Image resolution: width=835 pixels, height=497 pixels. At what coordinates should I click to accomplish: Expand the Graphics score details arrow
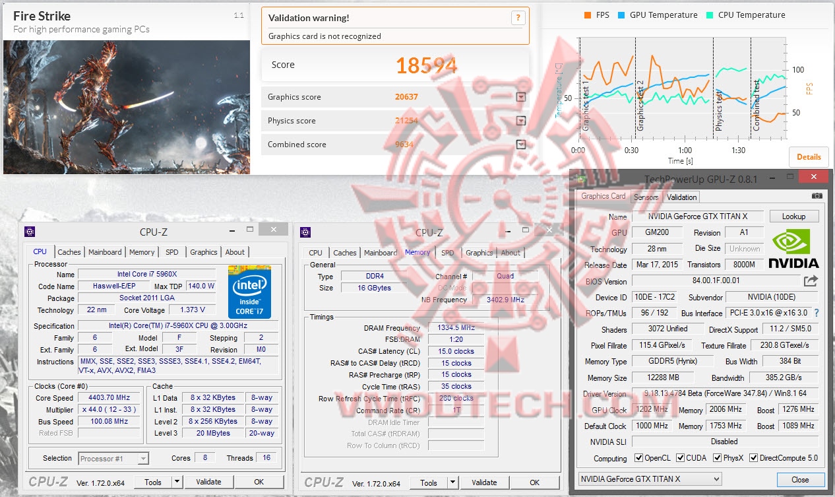point(521,98)
